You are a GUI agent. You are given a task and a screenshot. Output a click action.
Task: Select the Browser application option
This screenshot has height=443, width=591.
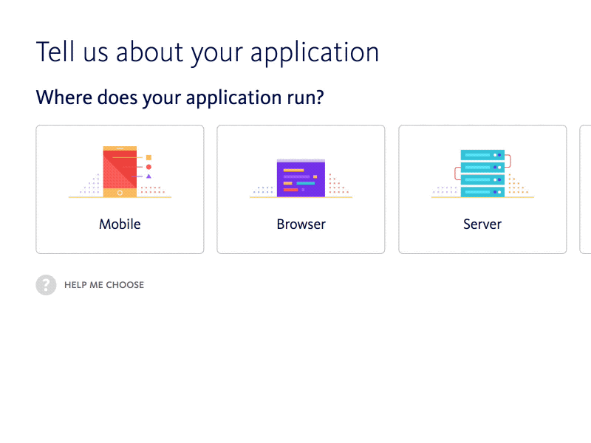[301, 189]
